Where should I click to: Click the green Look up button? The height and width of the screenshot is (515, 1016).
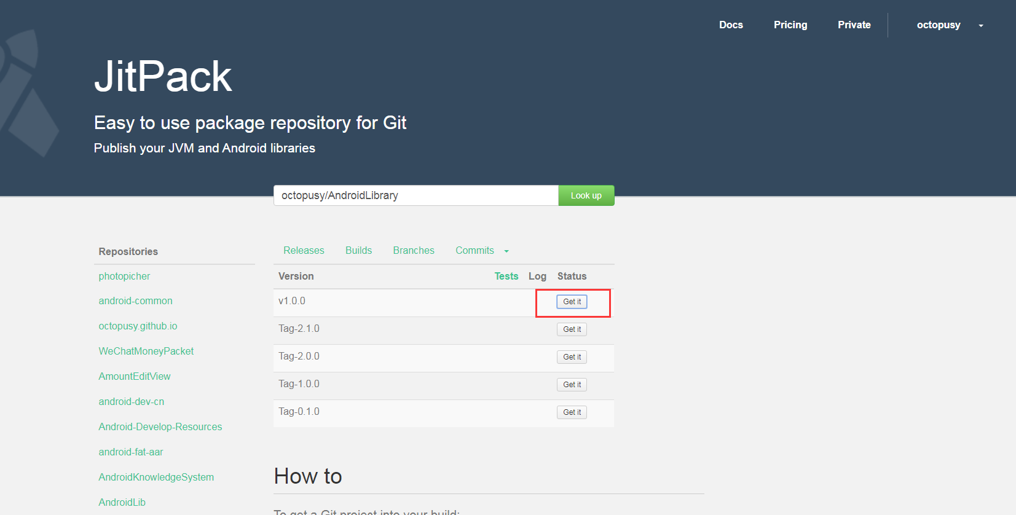(x=586, y=195)
